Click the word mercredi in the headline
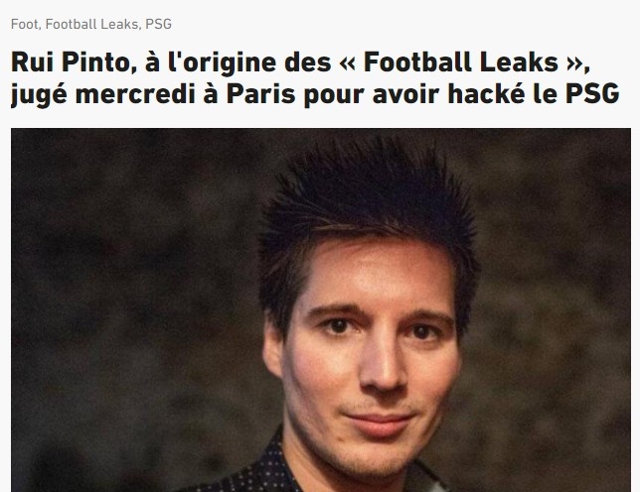640x492 pixels. (135, 94)
